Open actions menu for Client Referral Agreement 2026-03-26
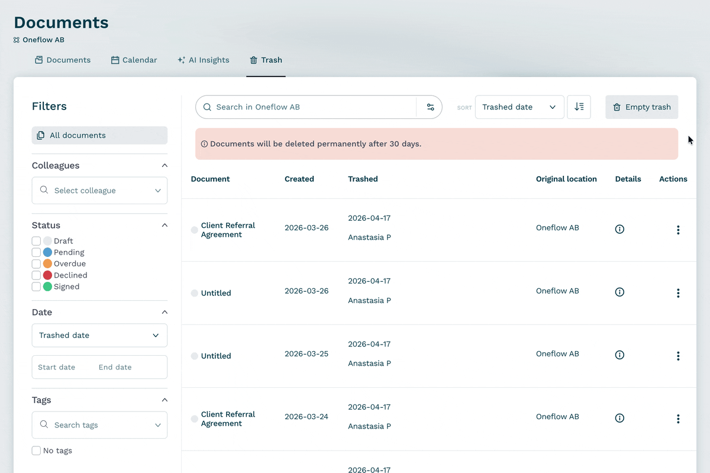This screenshot has width=710, height=473. (678, 230)
